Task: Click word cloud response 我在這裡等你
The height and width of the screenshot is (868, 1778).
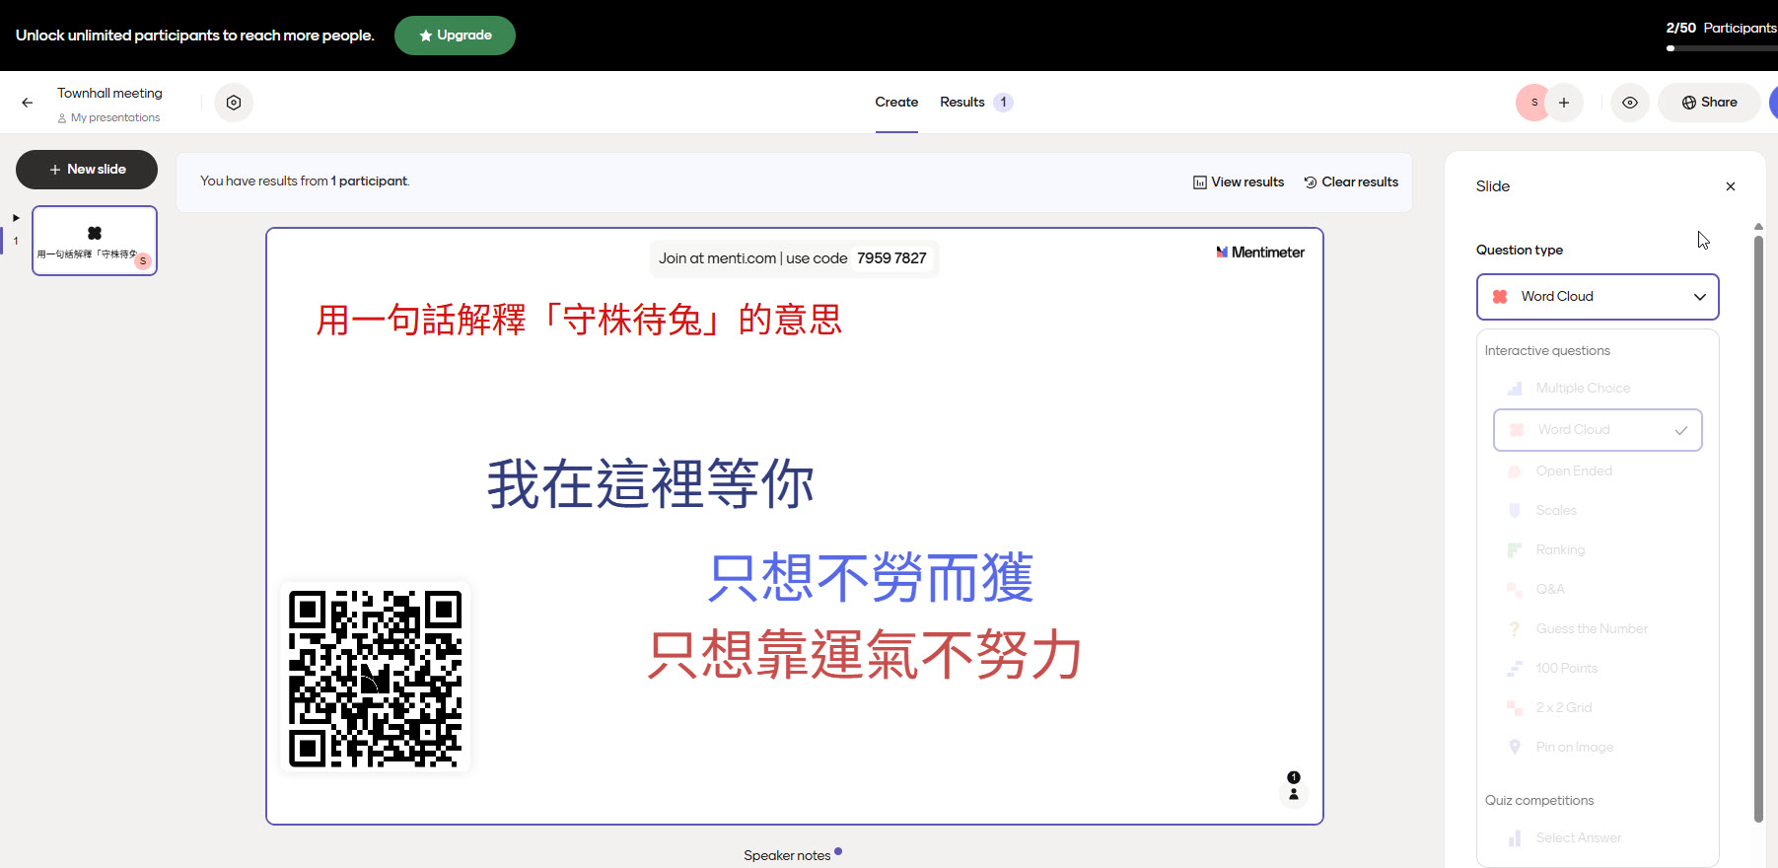Action: [x=651, y=484]
